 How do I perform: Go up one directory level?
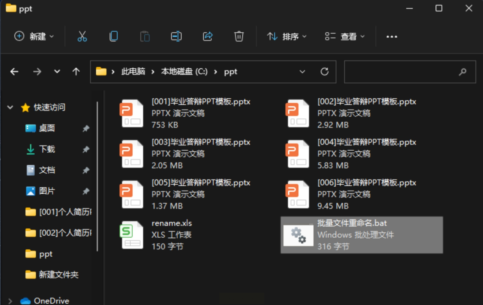[76, 72]
